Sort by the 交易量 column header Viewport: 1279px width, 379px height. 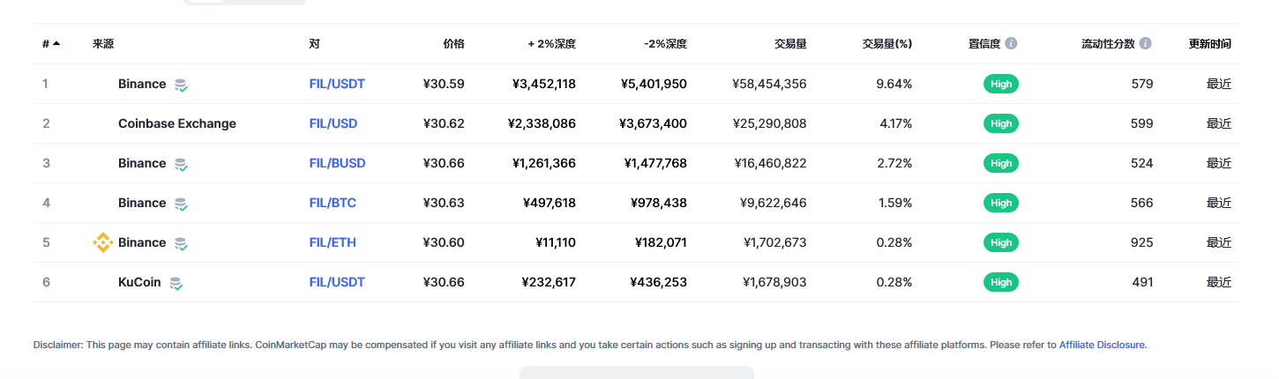click(x=790, y=43)
